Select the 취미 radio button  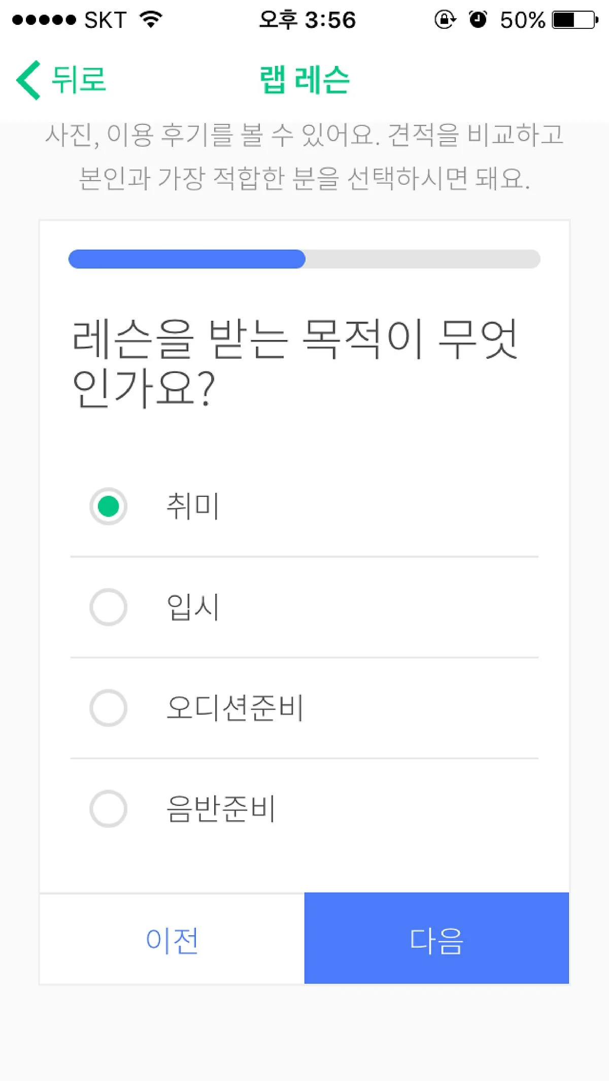[108, 506]
